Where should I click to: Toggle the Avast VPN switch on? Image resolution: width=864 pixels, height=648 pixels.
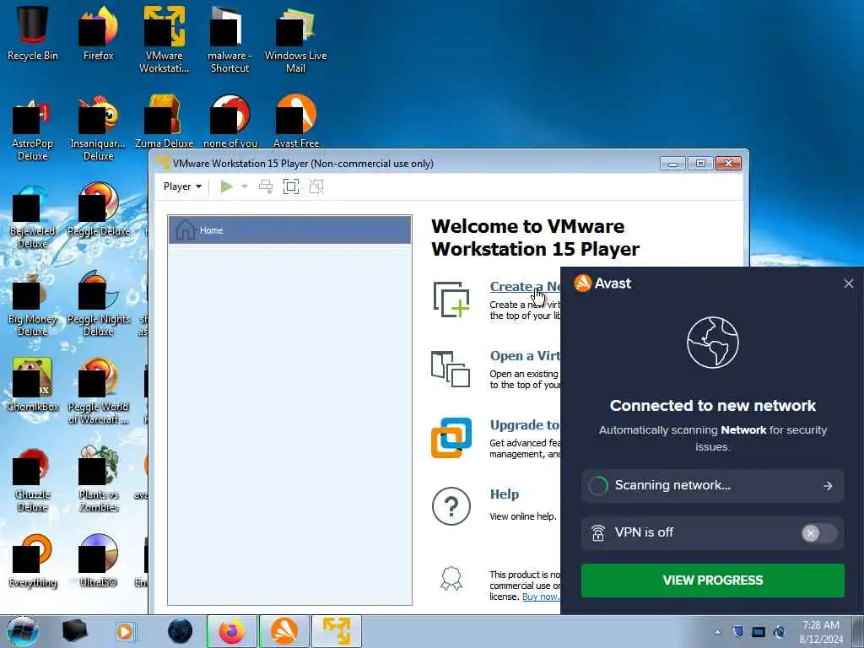tap(818, 533)
